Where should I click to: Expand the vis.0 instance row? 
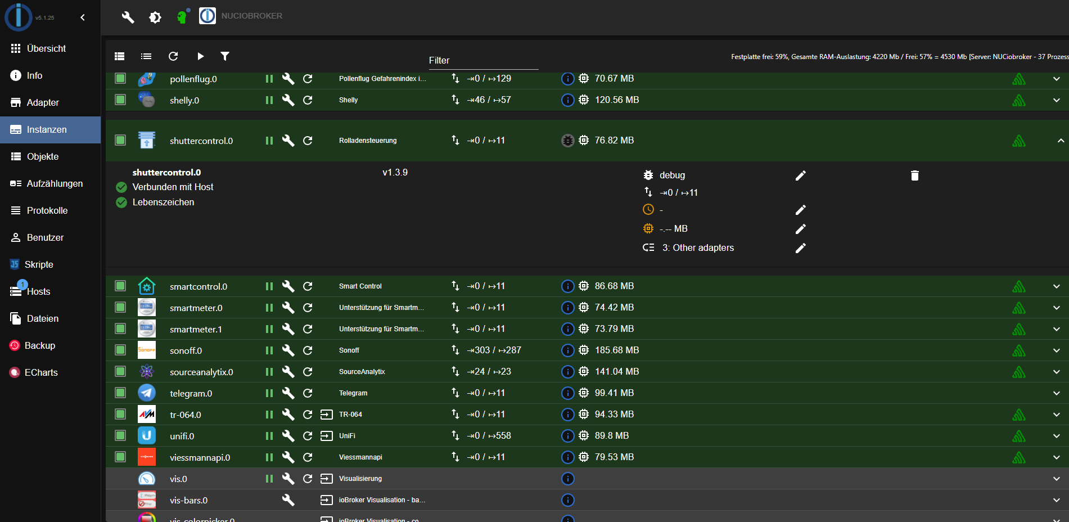[x=1056, y=479]
